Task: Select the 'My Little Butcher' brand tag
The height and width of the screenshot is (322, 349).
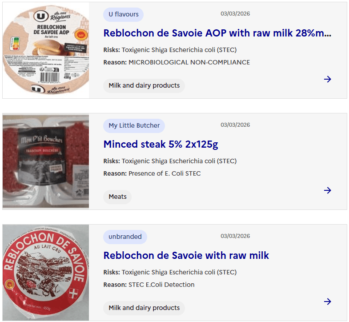Action: [134, 125]
